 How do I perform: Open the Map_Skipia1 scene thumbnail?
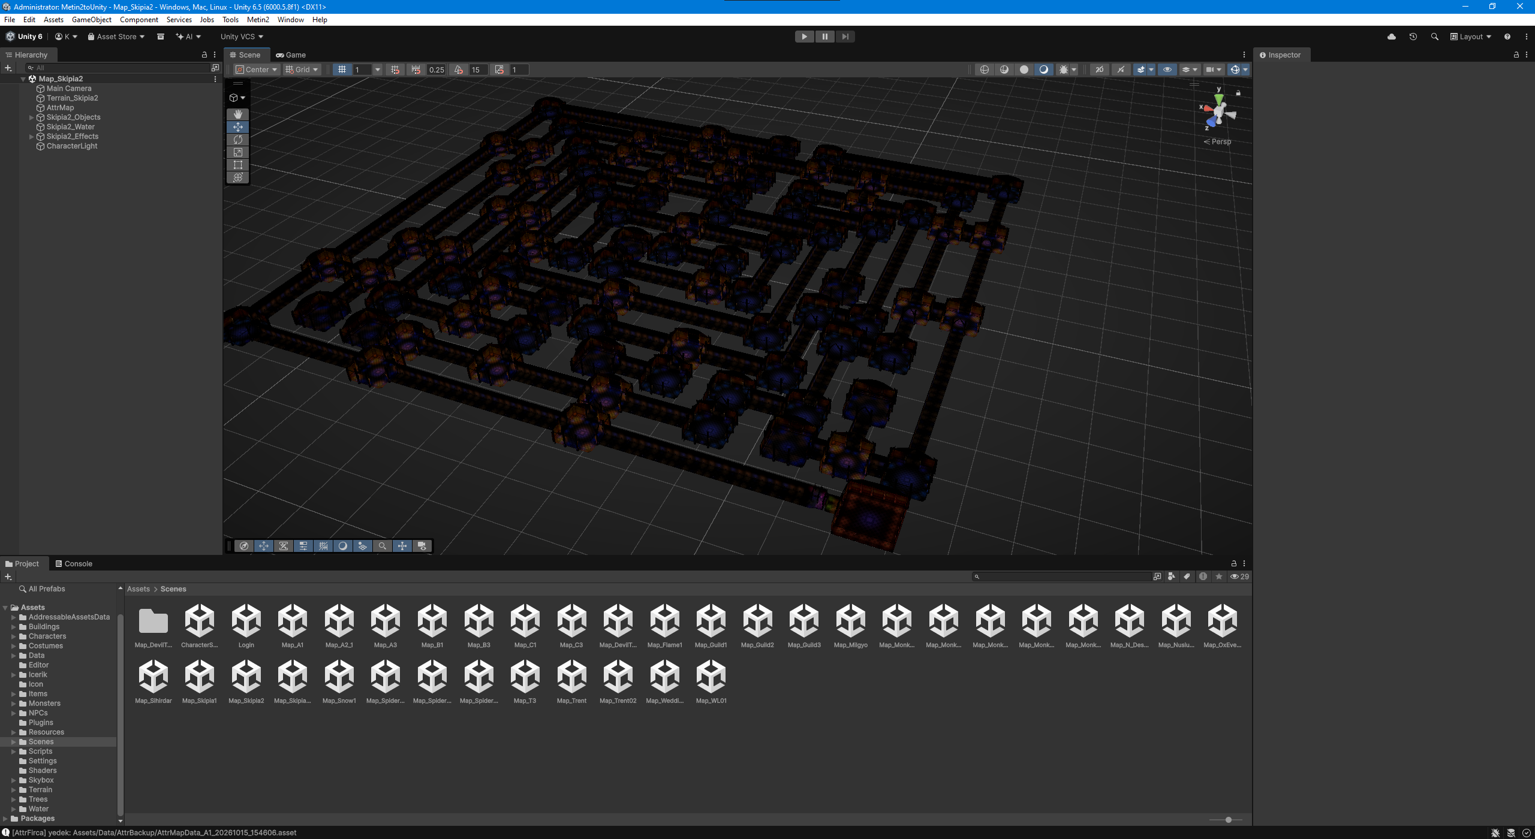click(200, 682)
